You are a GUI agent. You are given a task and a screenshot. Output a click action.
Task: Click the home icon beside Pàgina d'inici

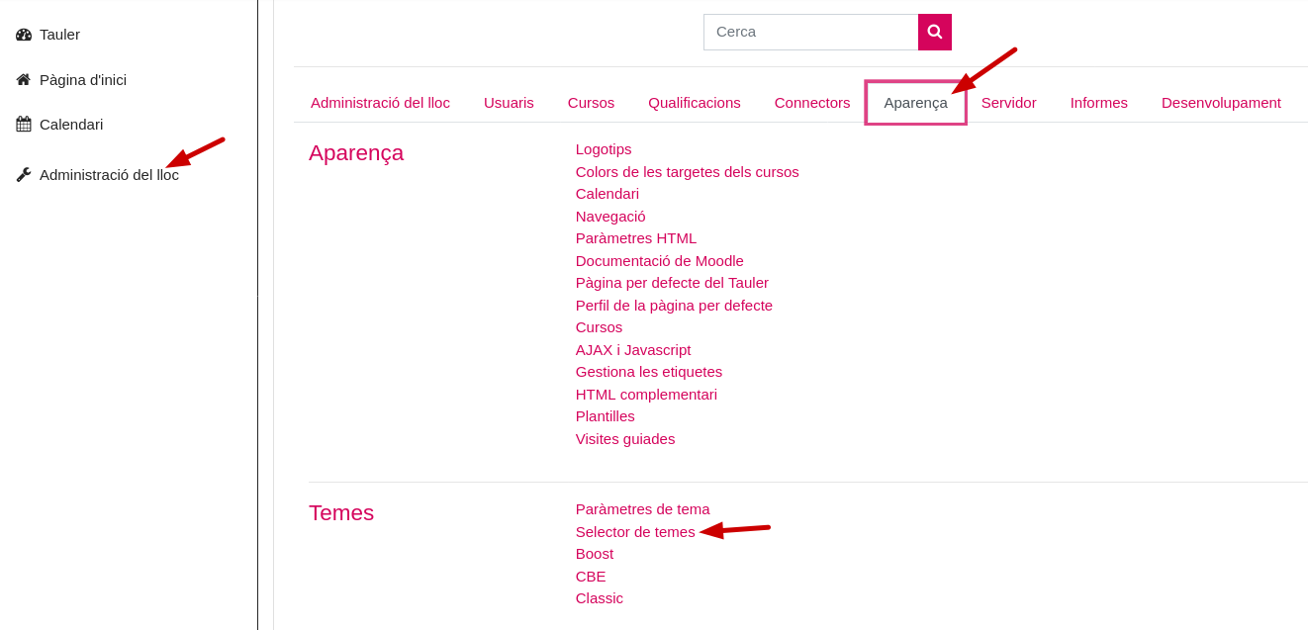coord(24,79)
